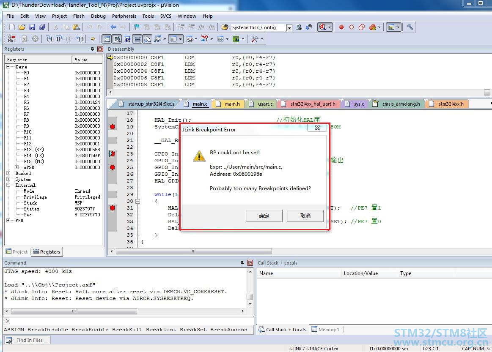Screen dimensions: 492x352
Task: Click the Insert bookmark flag icon
Action: [137, 27]
